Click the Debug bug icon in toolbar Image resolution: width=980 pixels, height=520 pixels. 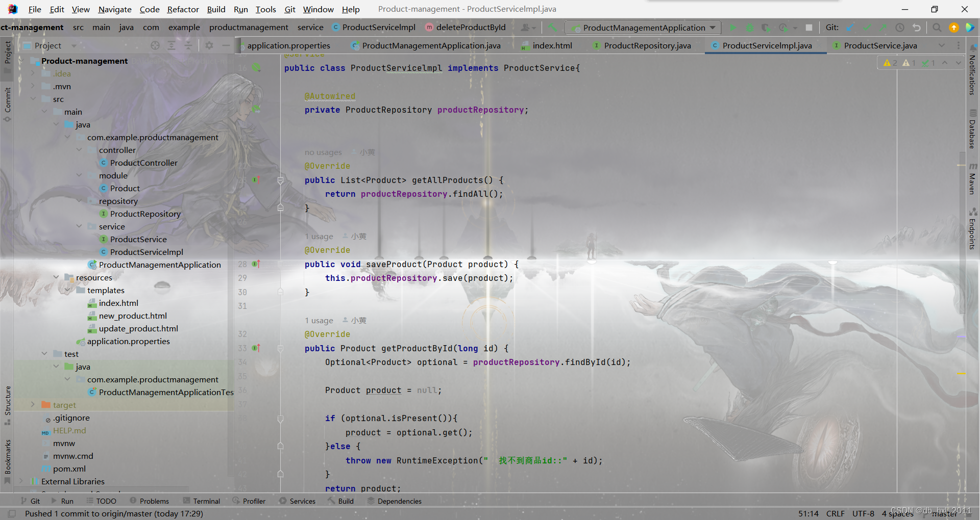coord(750,28)
